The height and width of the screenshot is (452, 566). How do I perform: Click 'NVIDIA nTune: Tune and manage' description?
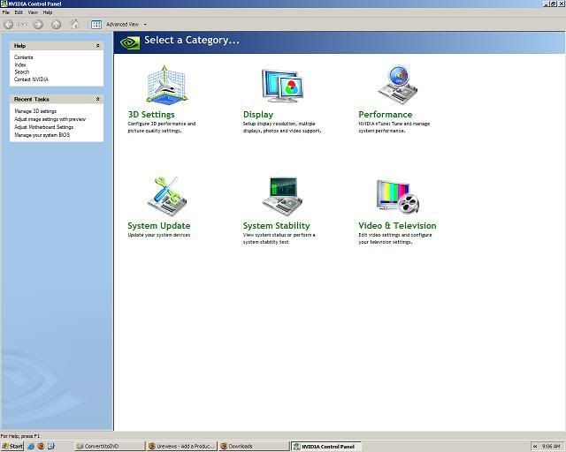394,127
